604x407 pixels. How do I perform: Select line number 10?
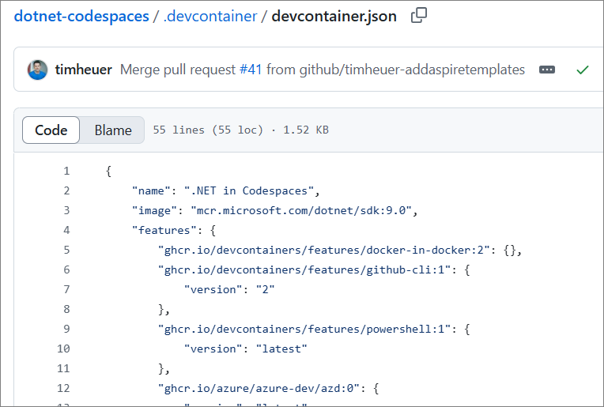coord(63,349)
